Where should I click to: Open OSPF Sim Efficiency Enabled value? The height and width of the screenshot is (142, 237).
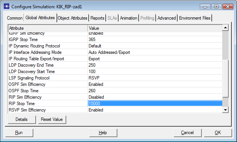coord(155,84)
